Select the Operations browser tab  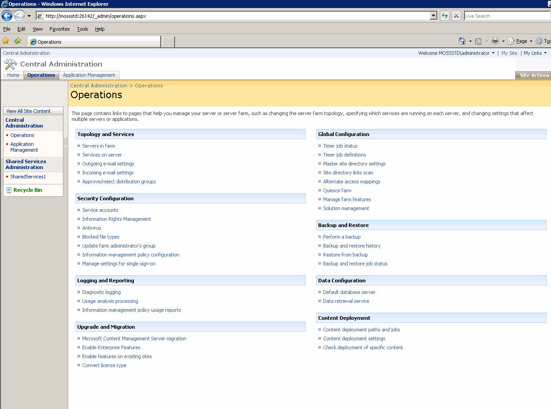tap(94, 42)
